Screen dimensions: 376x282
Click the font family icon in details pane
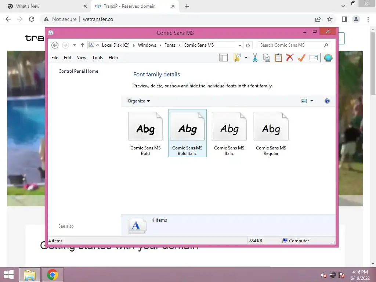tap(137, 225)
